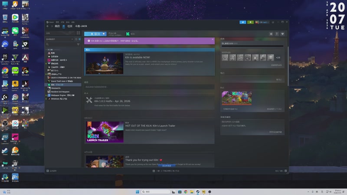This screenshot has height=195, width=347.
Task: Open the 社区 community tab
Action: tap(70, 26)
